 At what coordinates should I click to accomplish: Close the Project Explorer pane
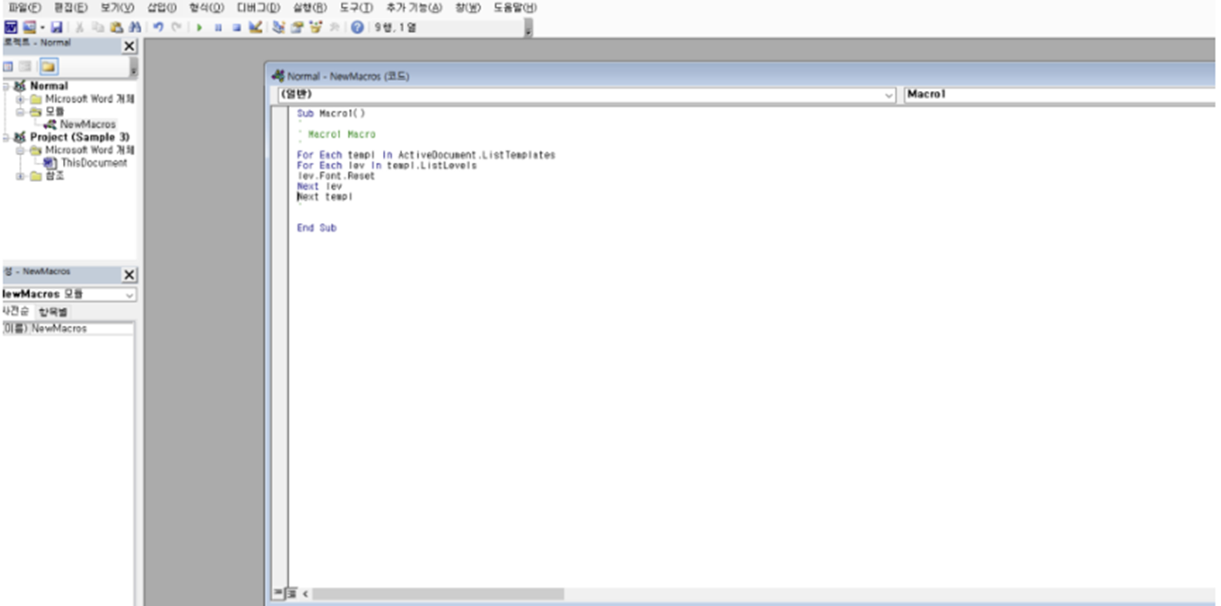pos(129,46)
